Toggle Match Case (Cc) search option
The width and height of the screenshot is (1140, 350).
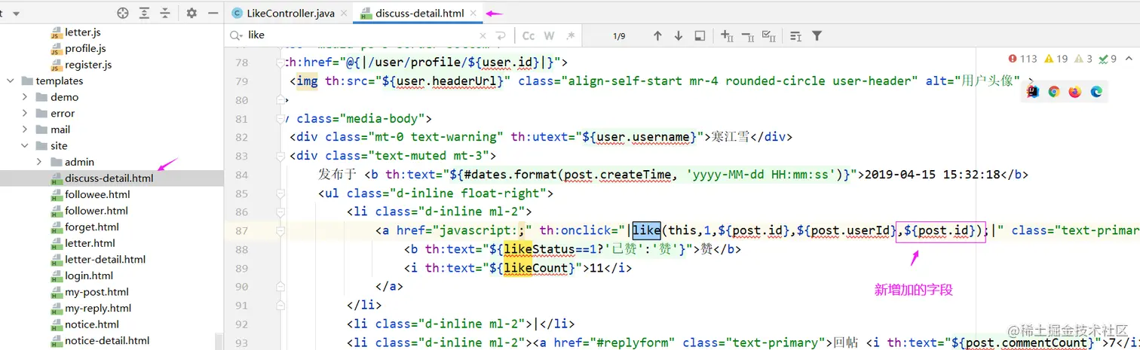(529, 35)
